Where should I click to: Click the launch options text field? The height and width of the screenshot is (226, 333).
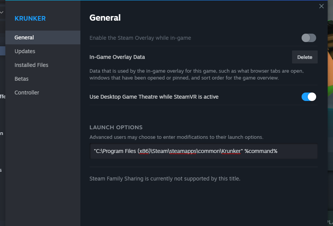tap(204, 151)
